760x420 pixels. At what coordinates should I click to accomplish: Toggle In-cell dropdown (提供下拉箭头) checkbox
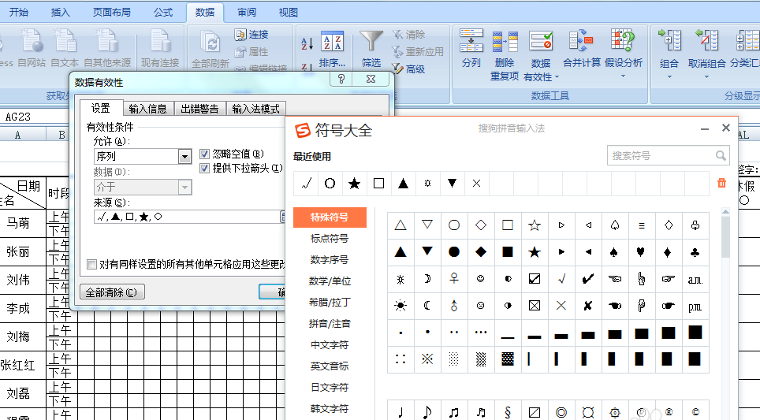[x=204, y=168]
